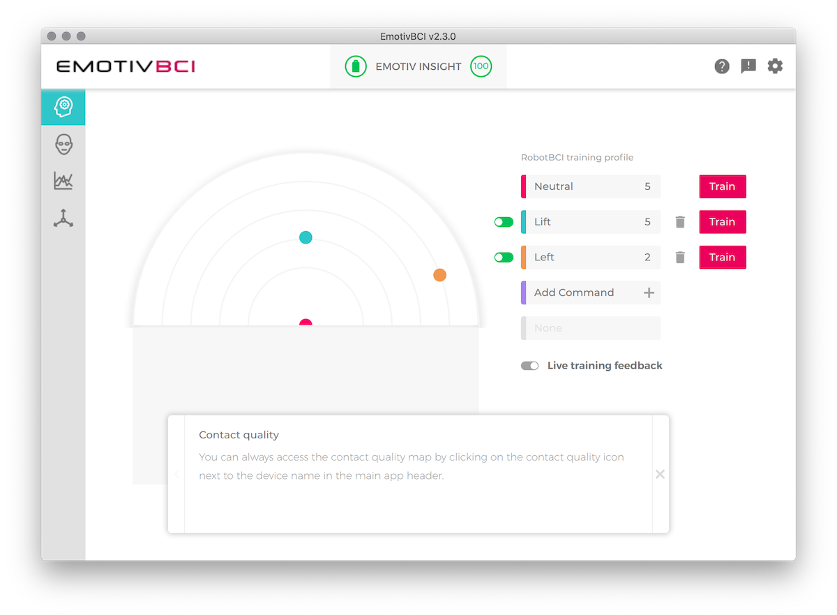Select the Left command row
The image size is (837, 615).
pyautogui.click(x=591, y=258)
